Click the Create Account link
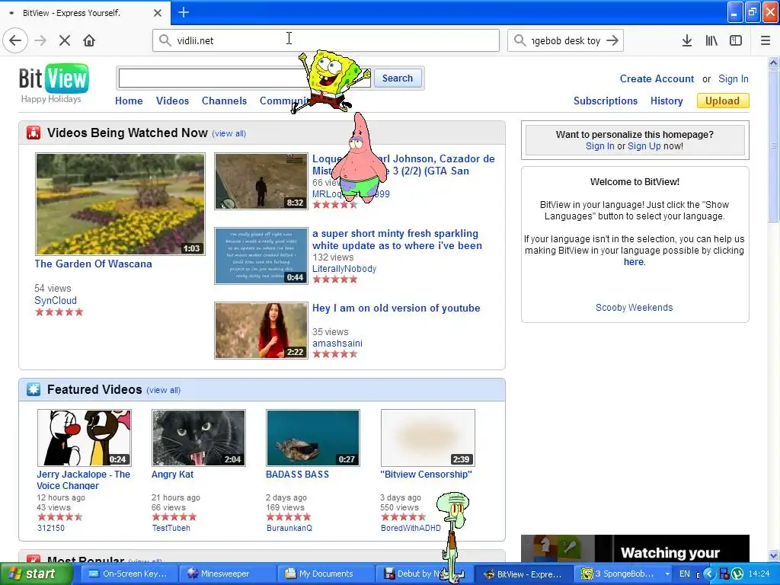 coord(657,78)
